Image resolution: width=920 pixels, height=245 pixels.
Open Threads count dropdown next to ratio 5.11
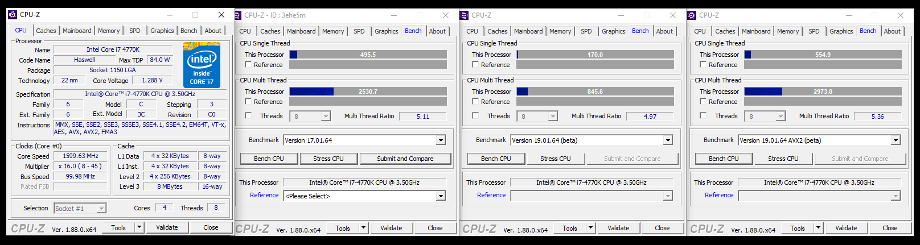coord(326,117)
